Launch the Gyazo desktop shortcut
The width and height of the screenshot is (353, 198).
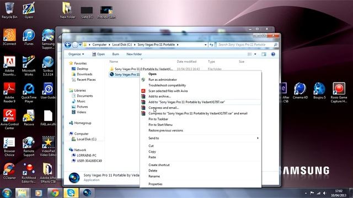(x=29, y=10)
